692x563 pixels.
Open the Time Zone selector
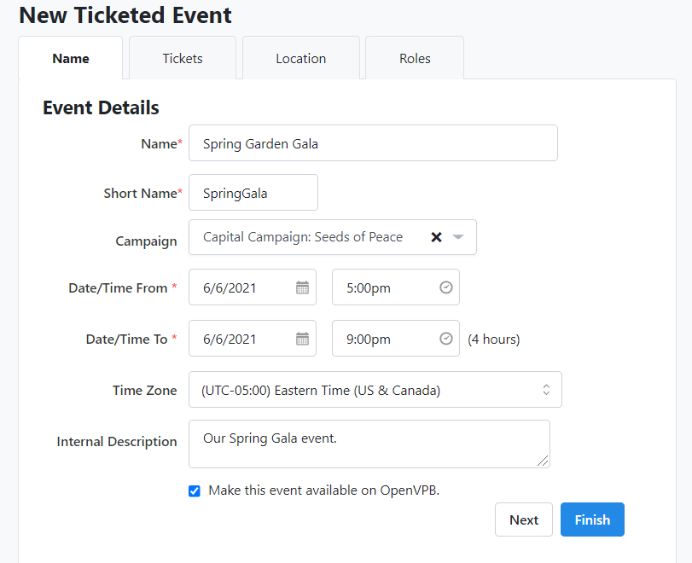(x=367, y=390)
